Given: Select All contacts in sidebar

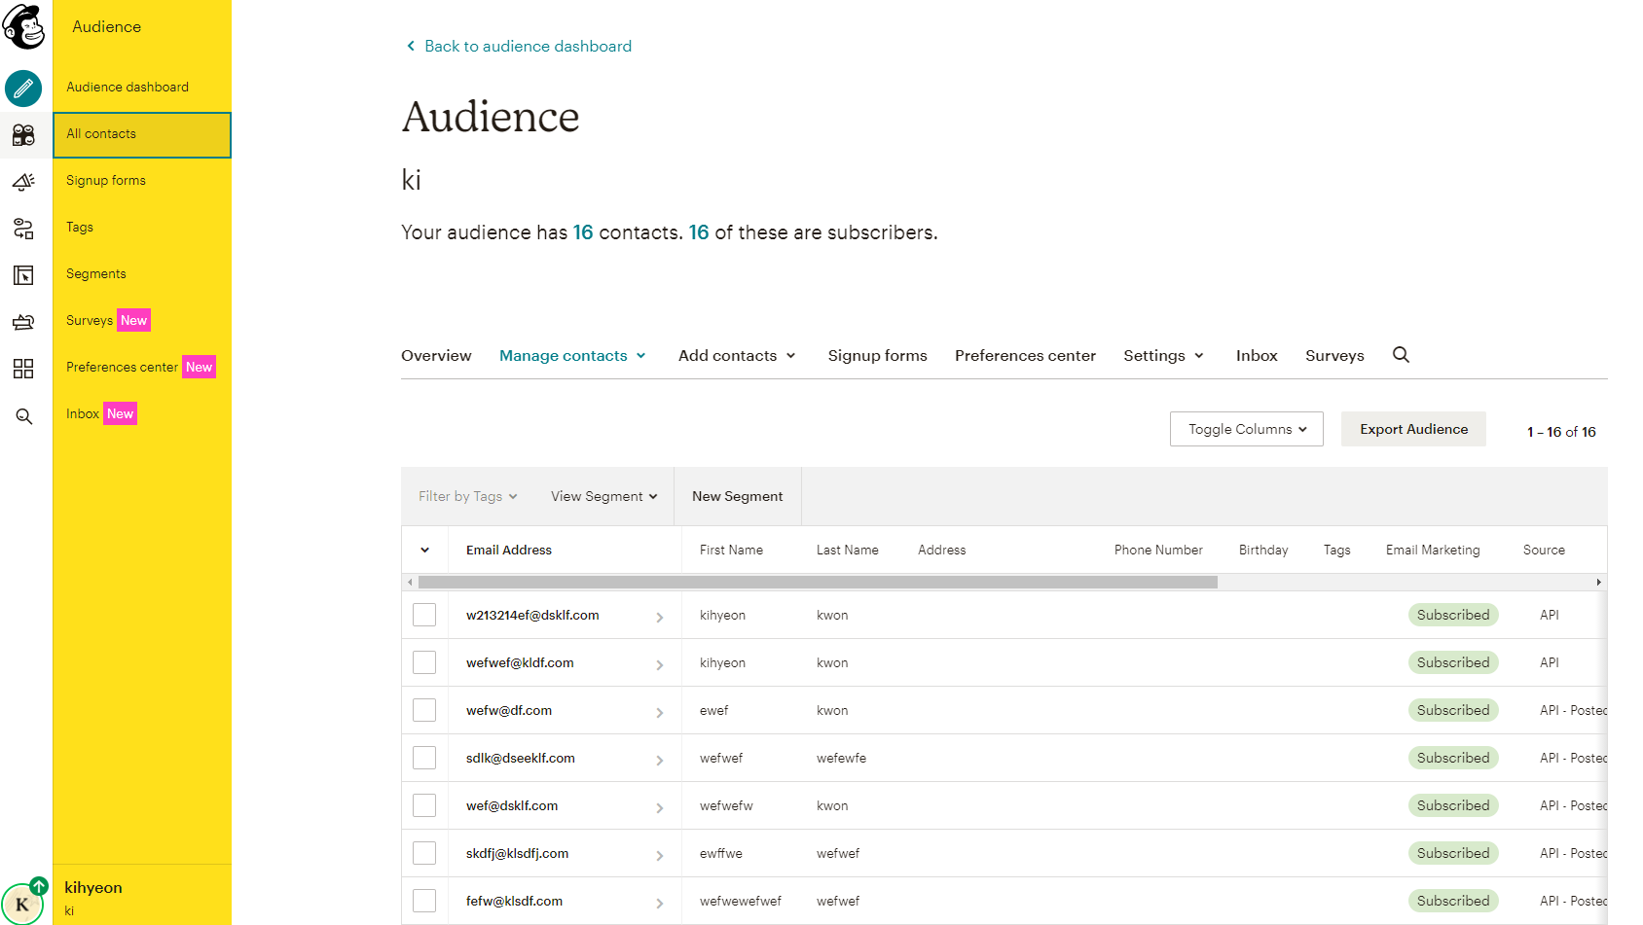Looking at the screenshot, I should tap(142, 134).
